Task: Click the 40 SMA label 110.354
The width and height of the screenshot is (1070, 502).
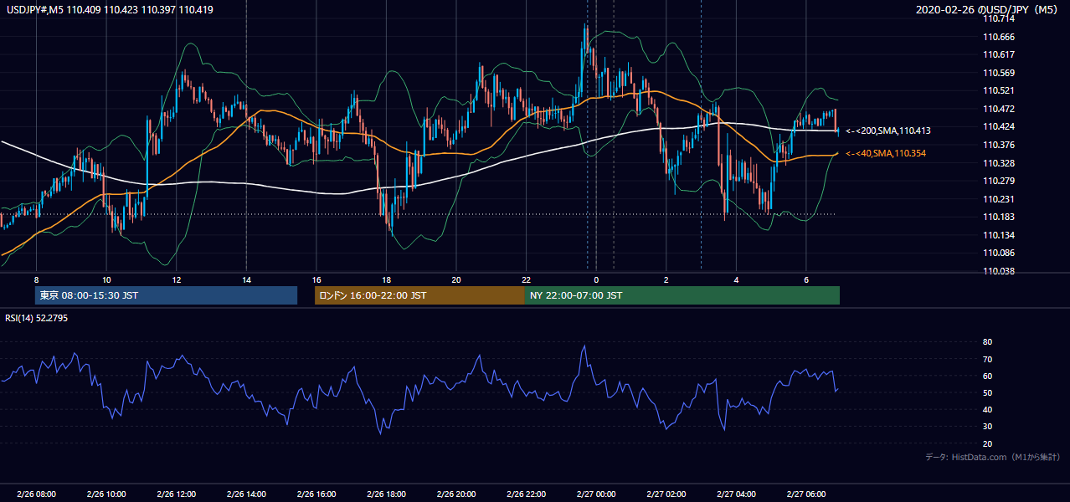Action: point(887,153)
